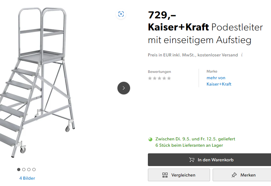Select the first image indicator dot
Screen dimensions: 271x186
pos(19,170)
